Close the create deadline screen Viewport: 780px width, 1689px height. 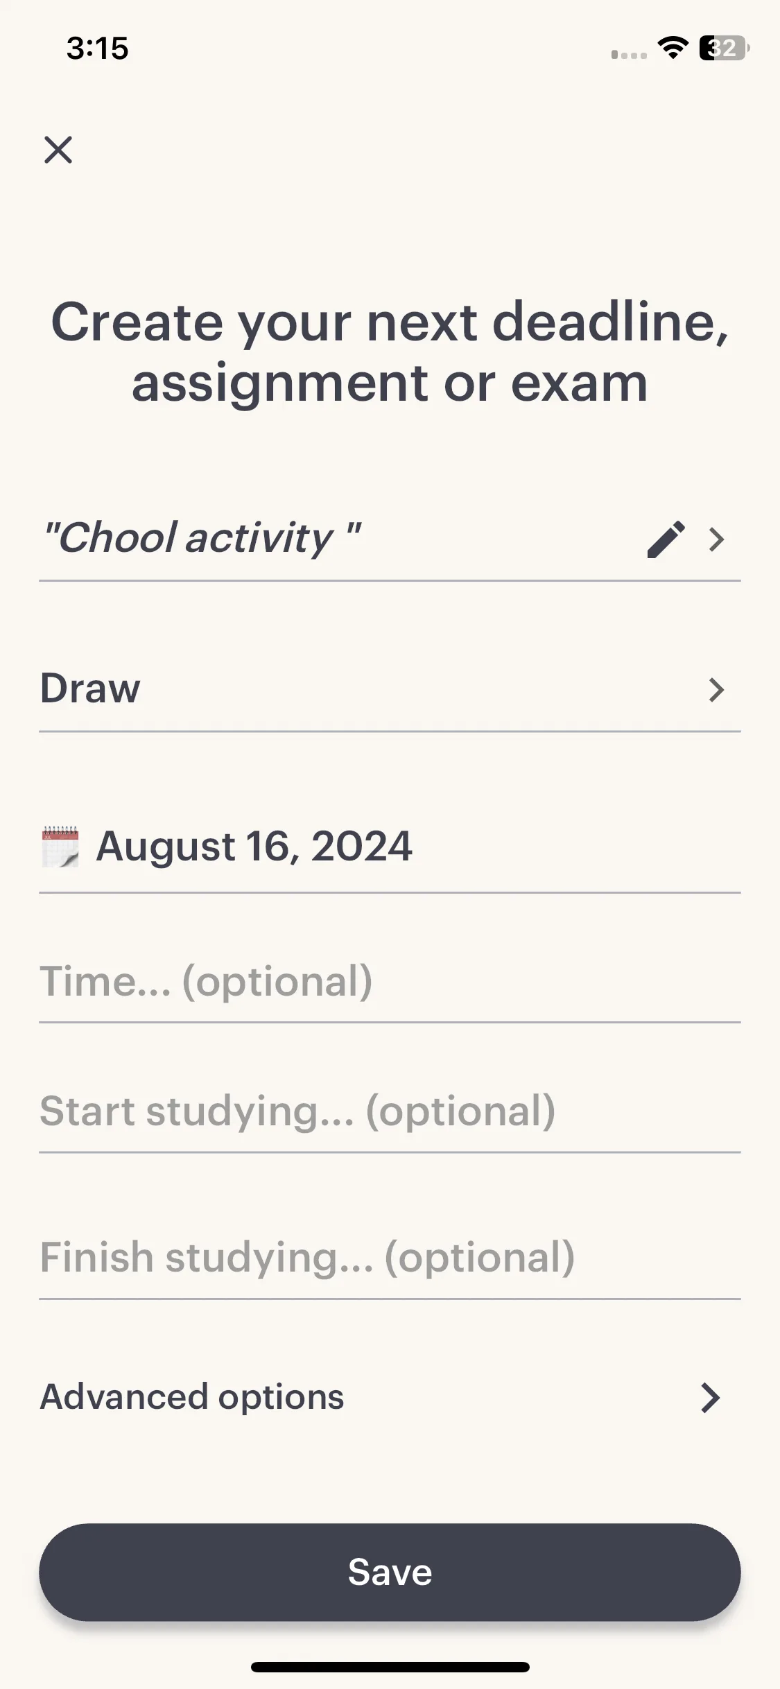[x=58, y=150]
